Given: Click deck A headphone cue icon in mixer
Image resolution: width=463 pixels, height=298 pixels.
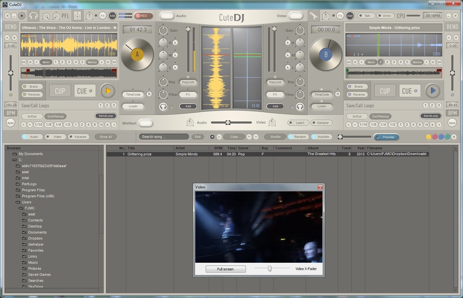Looking at the screenshot, I should pos(163,107).
